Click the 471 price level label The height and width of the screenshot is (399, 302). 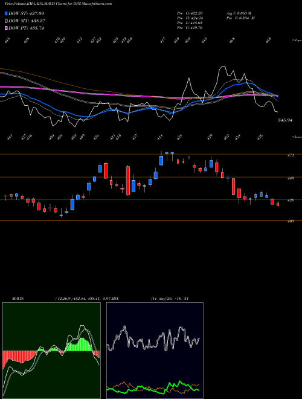pos(291,155)
